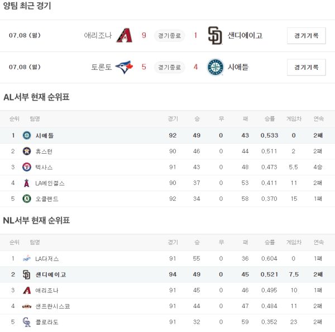Click the Texas Rangers icon in standings

click(x=26, y=167)
